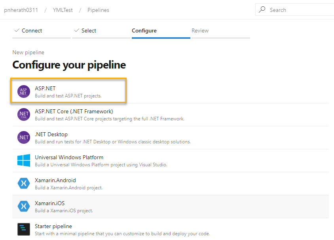Viewport: 334px width, 240px height.
Task: Navigate to the YMLTest project link
Action: (62, 10)
